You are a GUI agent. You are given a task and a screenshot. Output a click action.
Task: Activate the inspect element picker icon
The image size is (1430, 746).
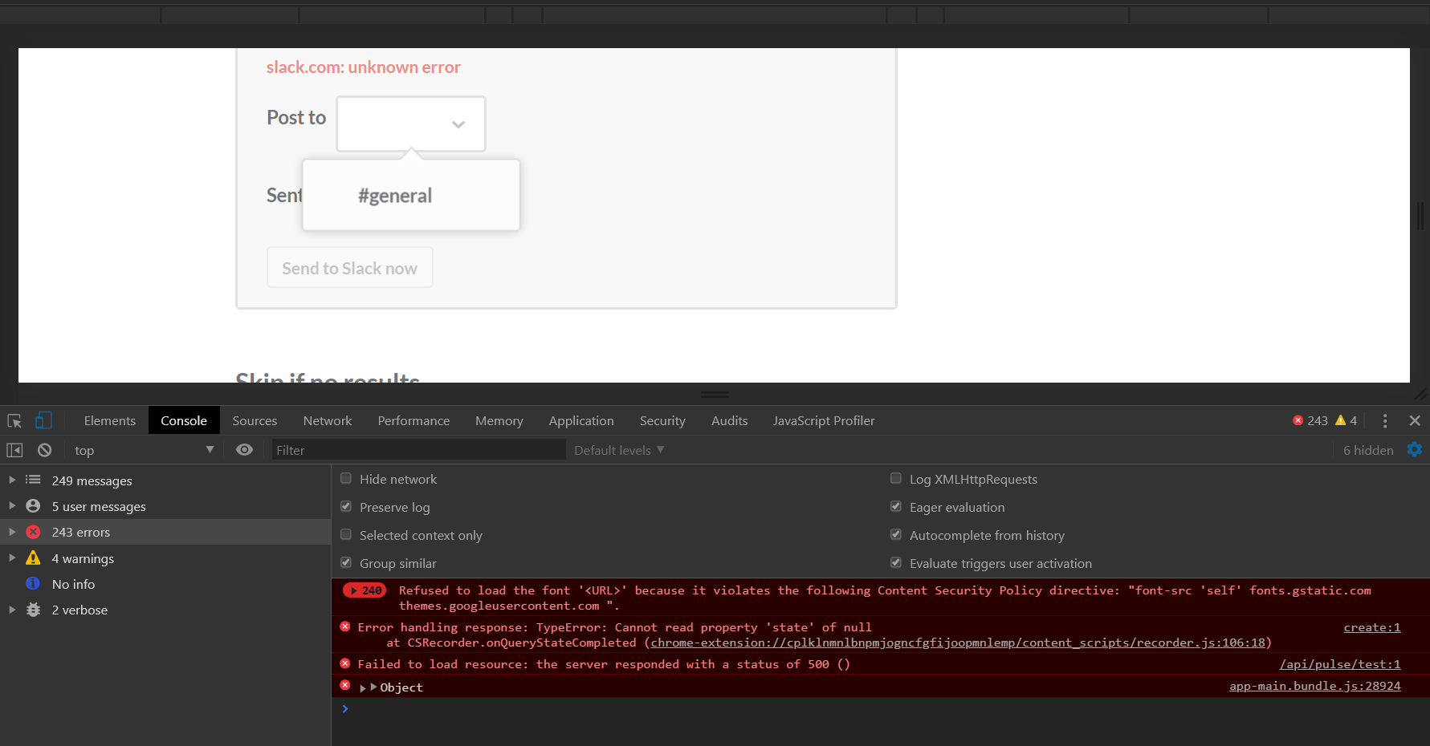pyautogui.click(x=14, y=421)
